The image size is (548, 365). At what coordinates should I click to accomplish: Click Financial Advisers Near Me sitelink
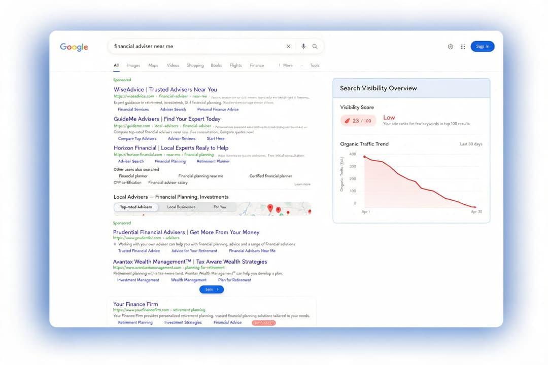[252, 251]
